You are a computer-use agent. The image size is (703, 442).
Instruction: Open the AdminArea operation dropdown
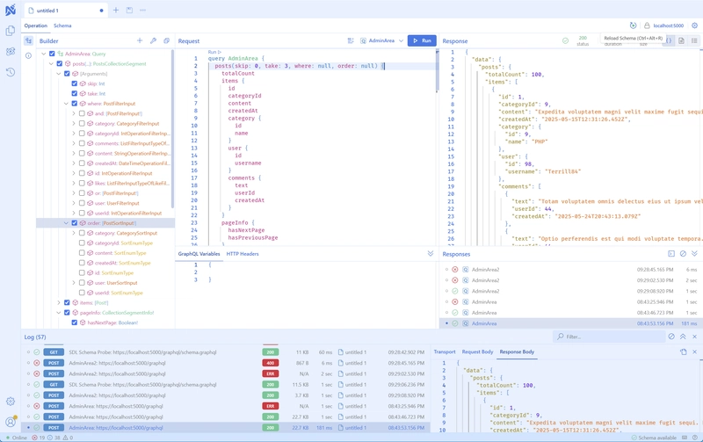pyautogui.click(x=382, y=40)
